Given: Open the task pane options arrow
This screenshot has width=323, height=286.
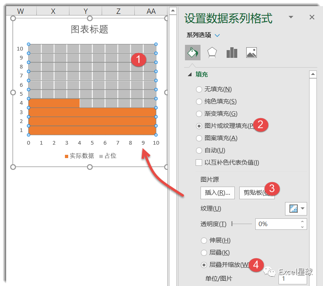Looking at the screenshot, I should click(291, 17).
